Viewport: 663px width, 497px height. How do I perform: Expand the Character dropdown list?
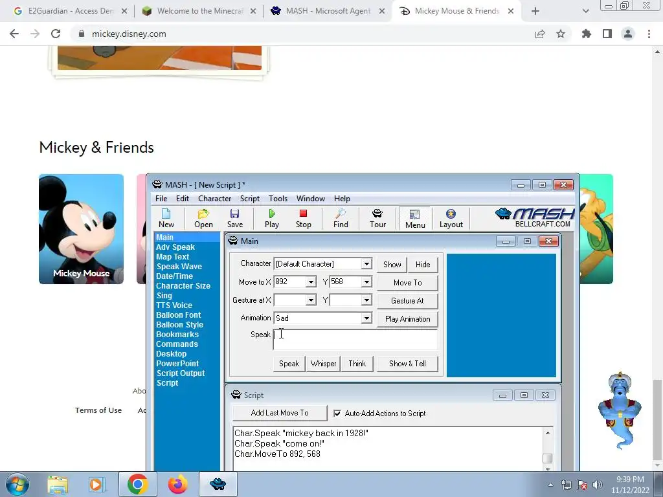point(366,264)
